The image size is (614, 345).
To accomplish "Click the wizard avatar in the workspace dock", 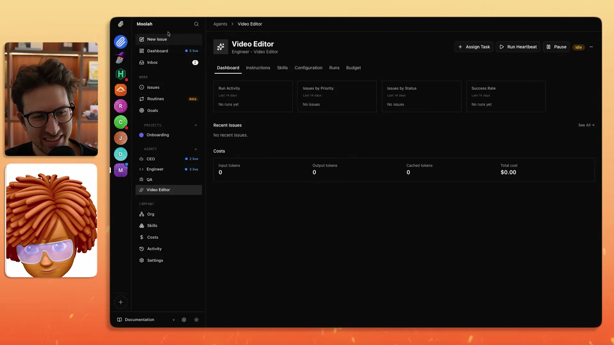I will point(120,58).
